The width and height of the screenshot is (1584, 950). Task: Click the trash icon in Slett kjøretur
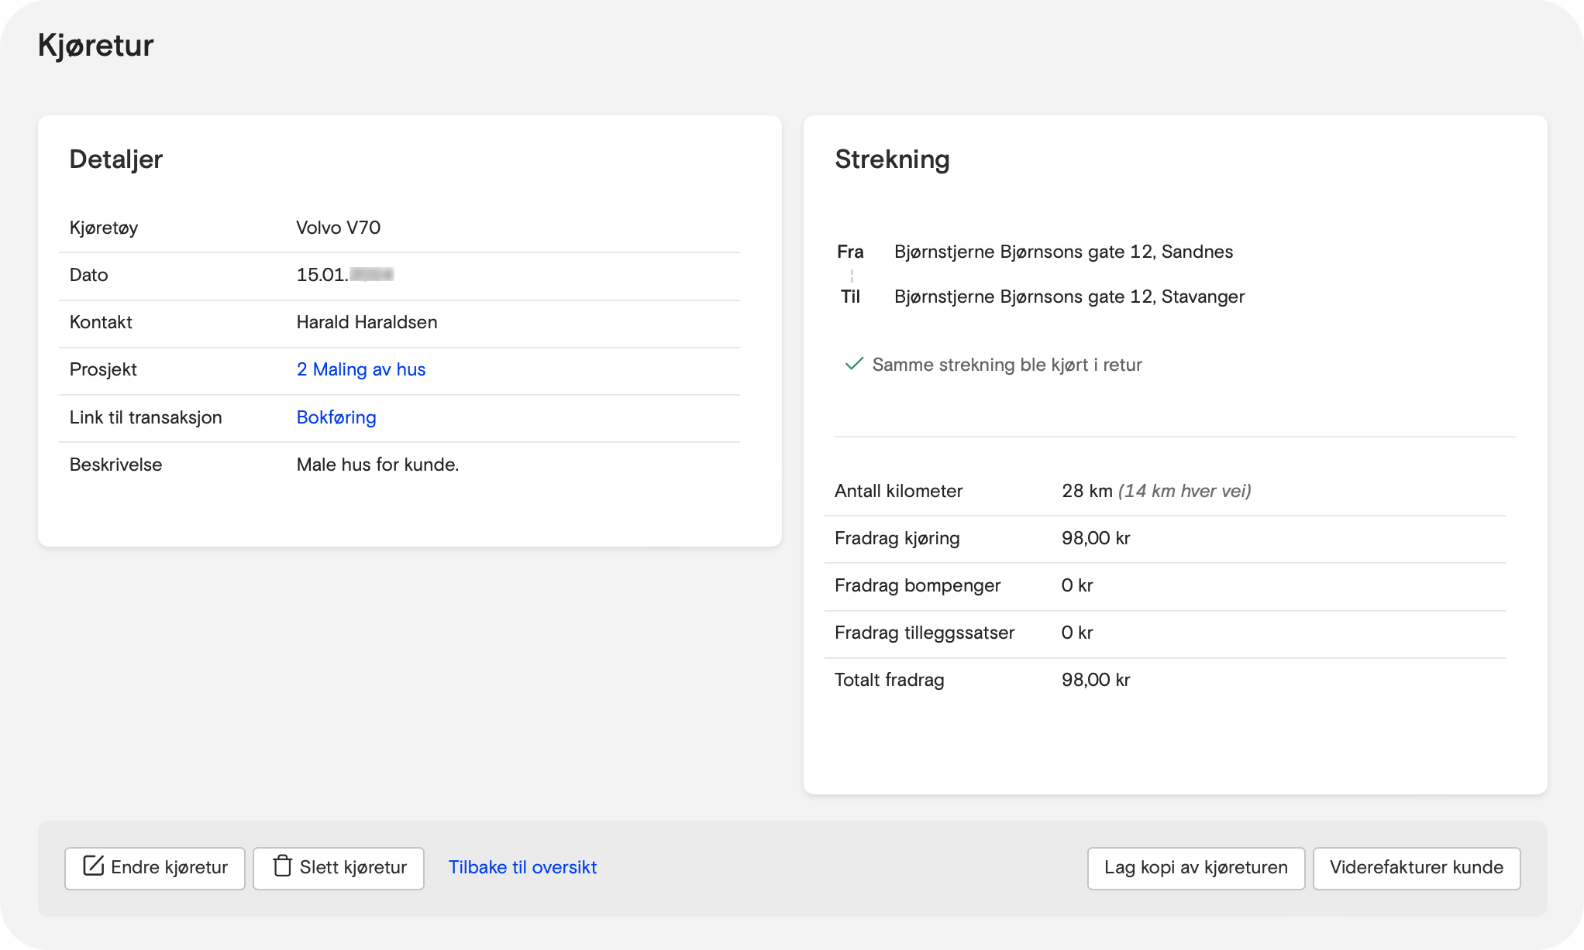coord(282,866)
